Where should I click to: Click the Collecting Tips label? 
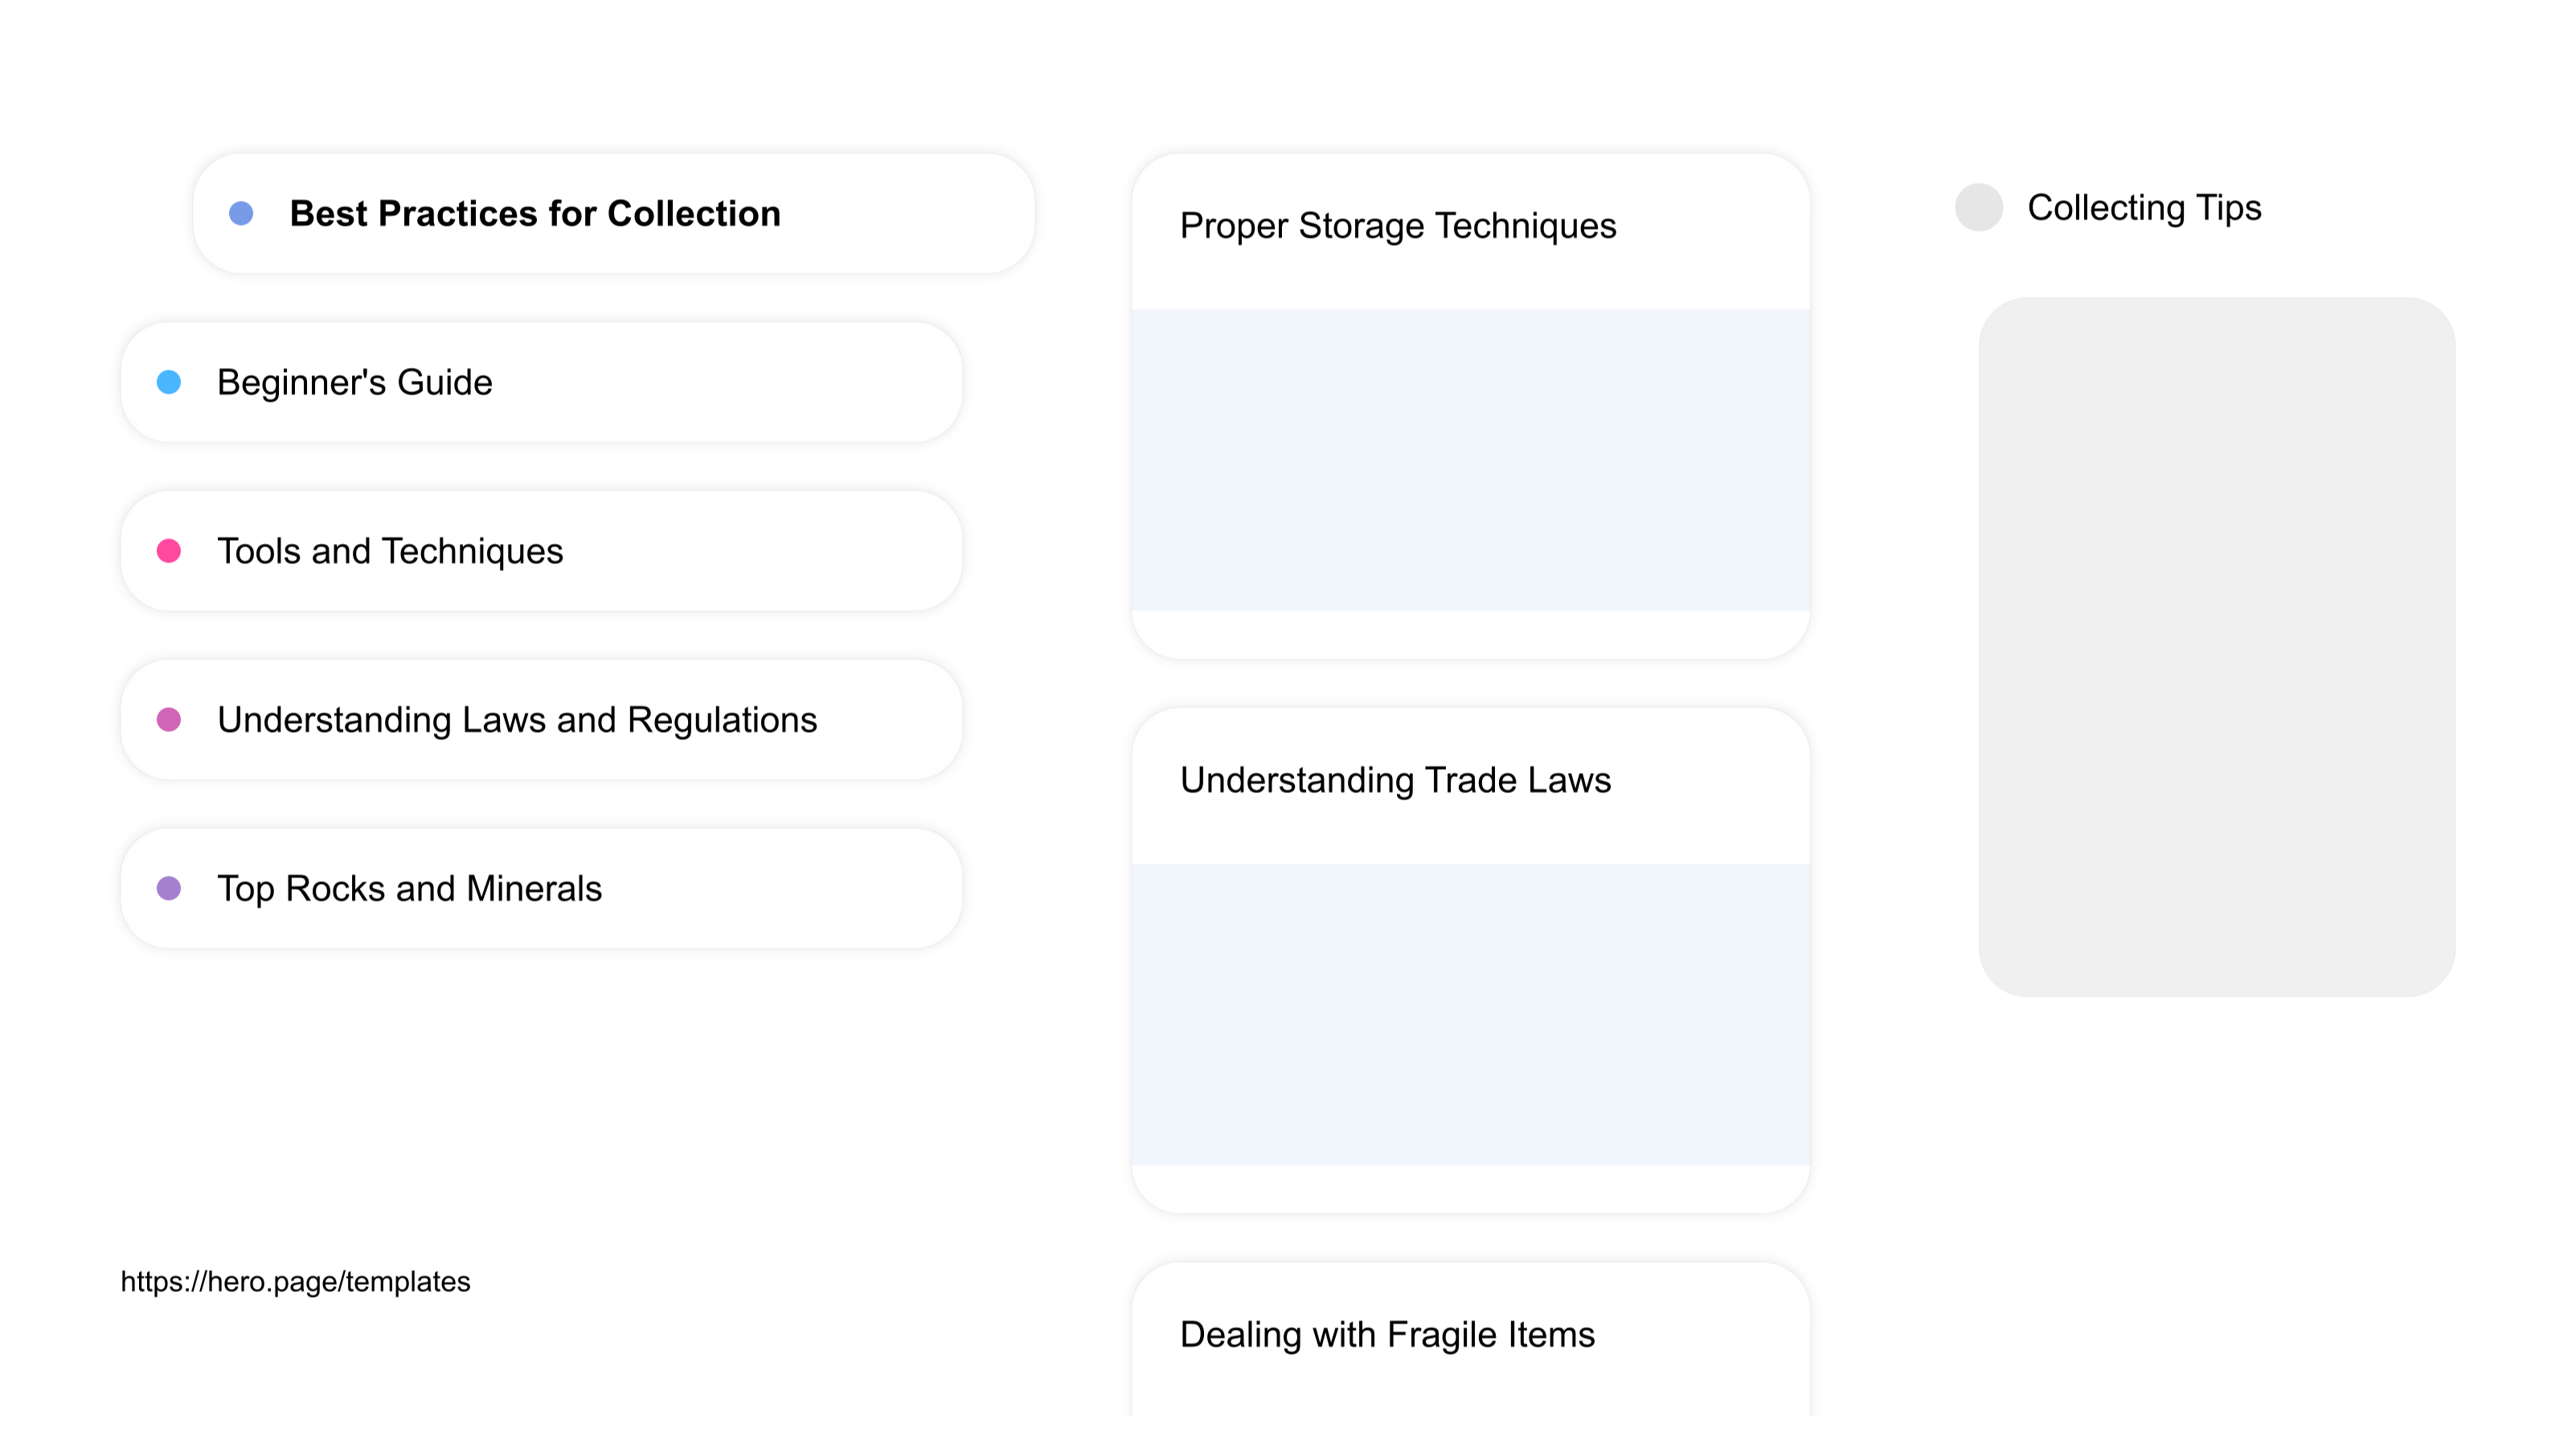2144,208
